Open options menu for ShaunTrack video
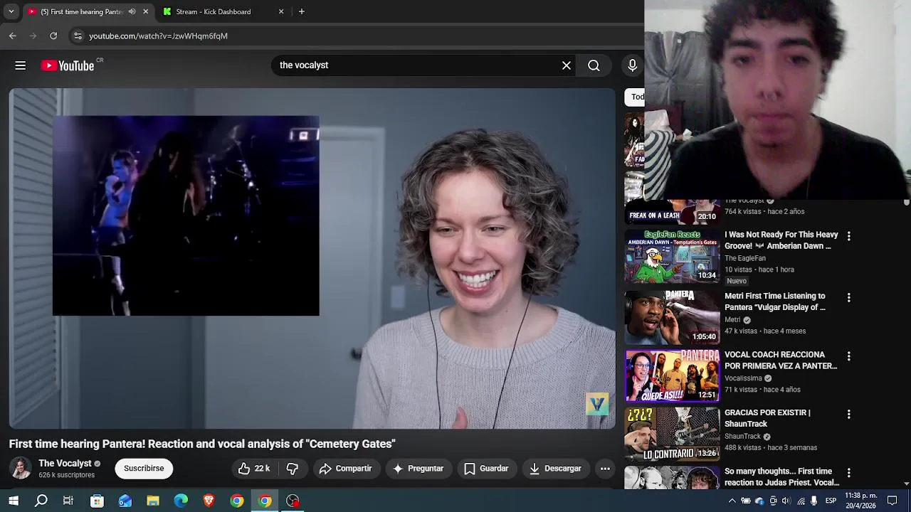The image size is (911, 512). (848, 414)
